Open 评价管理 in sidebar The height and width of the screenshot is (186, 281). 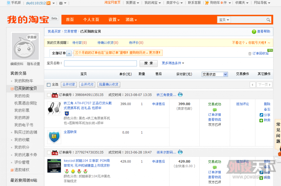(x=22, y=162)
